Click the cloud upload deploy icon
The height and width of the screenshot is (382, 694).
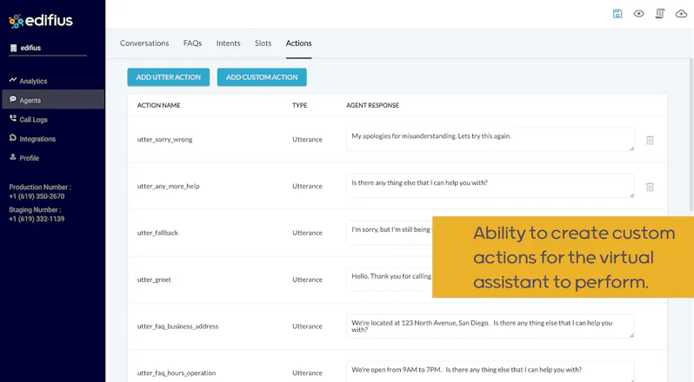681,14
